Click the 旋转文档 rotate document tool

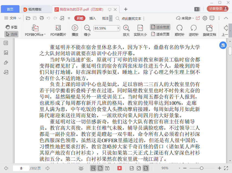[x=209, y=30]
